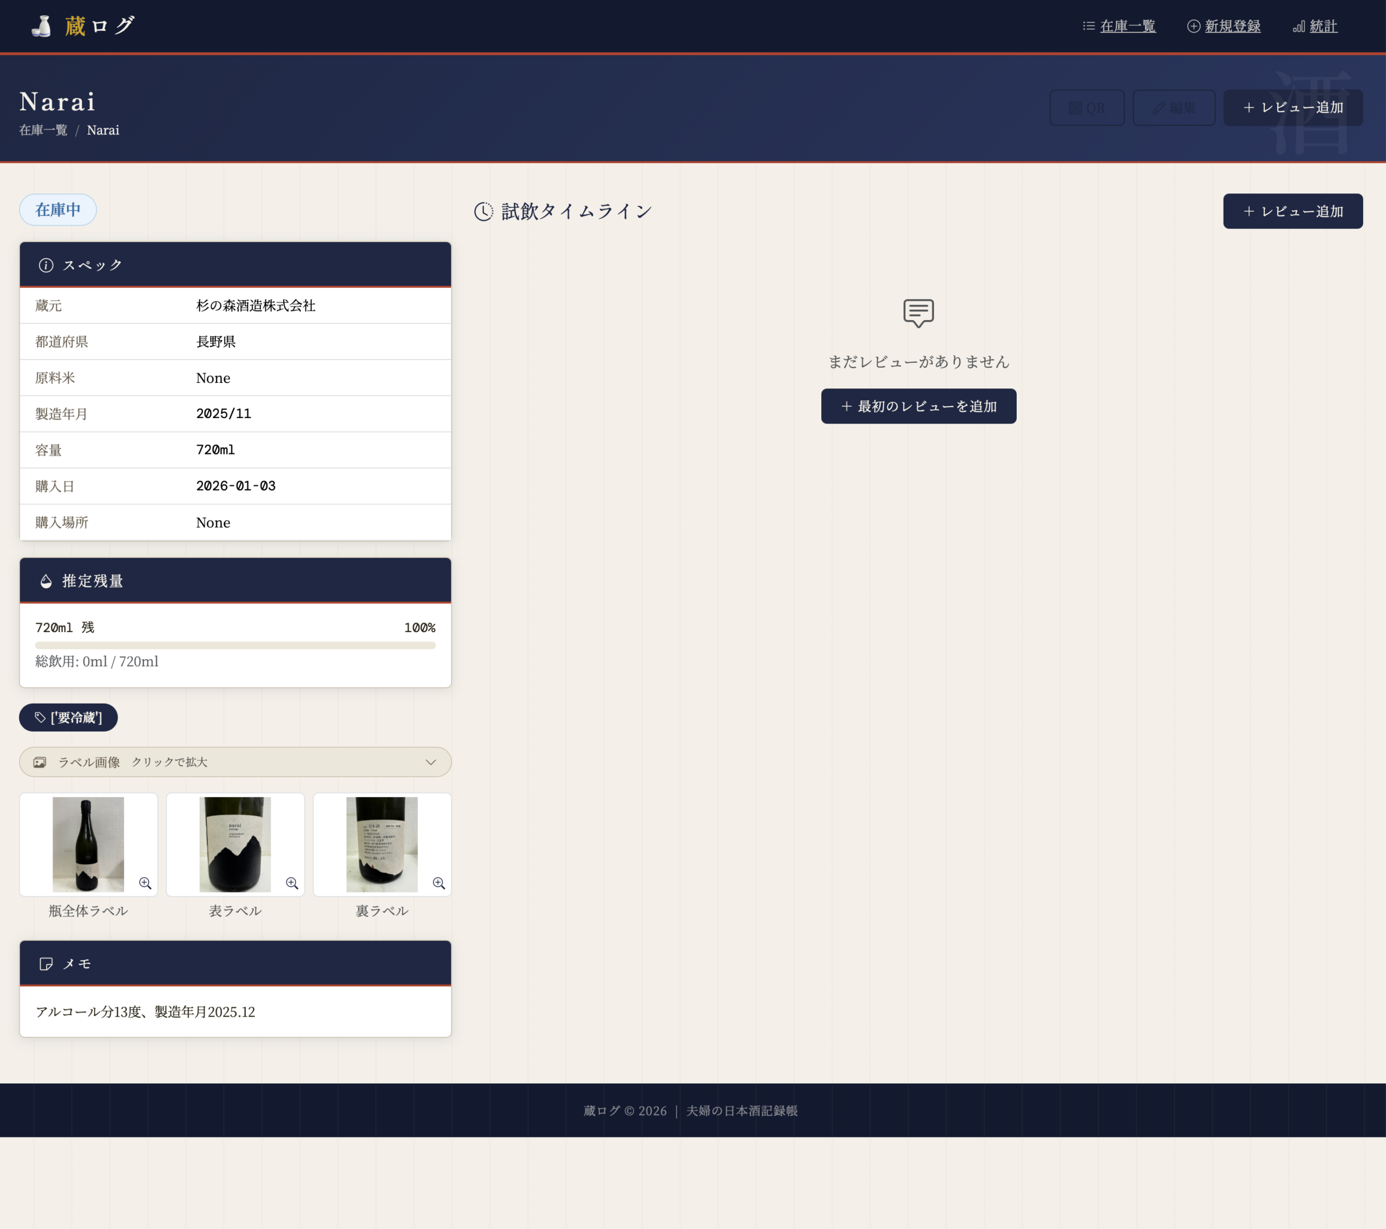Open 新規登録 in top navigation

(1232, 27)
